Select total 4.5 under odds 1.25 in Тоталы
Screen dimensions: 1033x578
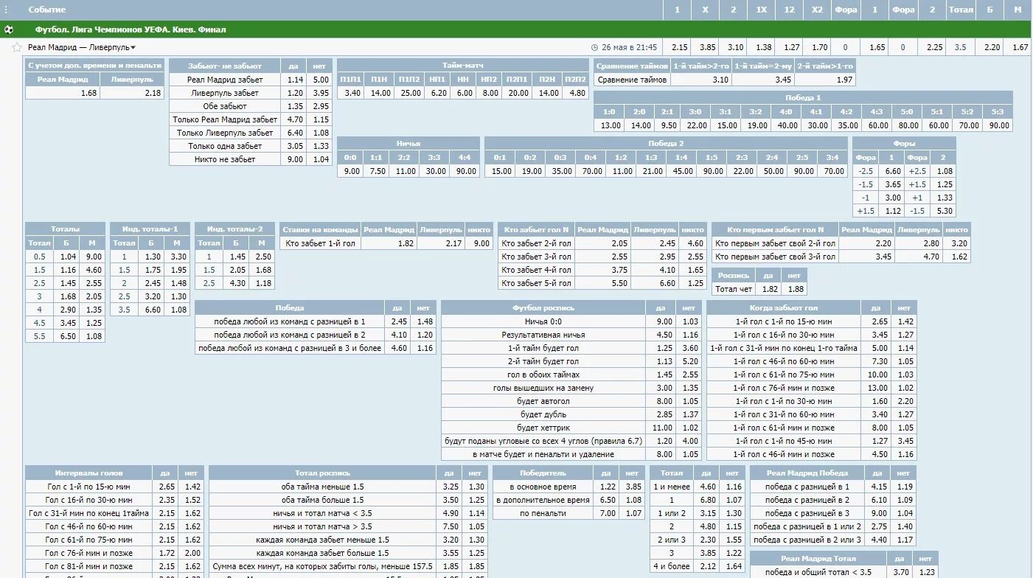(x=94, y=323)
